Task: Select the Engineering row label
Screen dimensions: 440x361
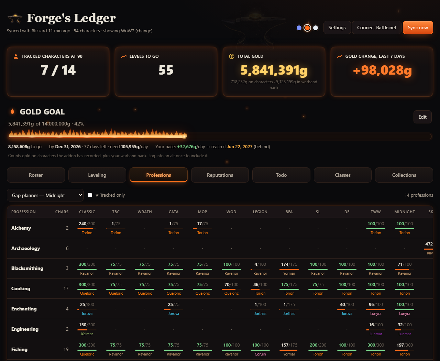Action: [25, 329]
